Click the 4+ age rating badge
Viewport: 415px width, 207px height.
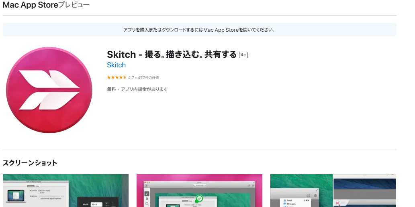(243, 55)
